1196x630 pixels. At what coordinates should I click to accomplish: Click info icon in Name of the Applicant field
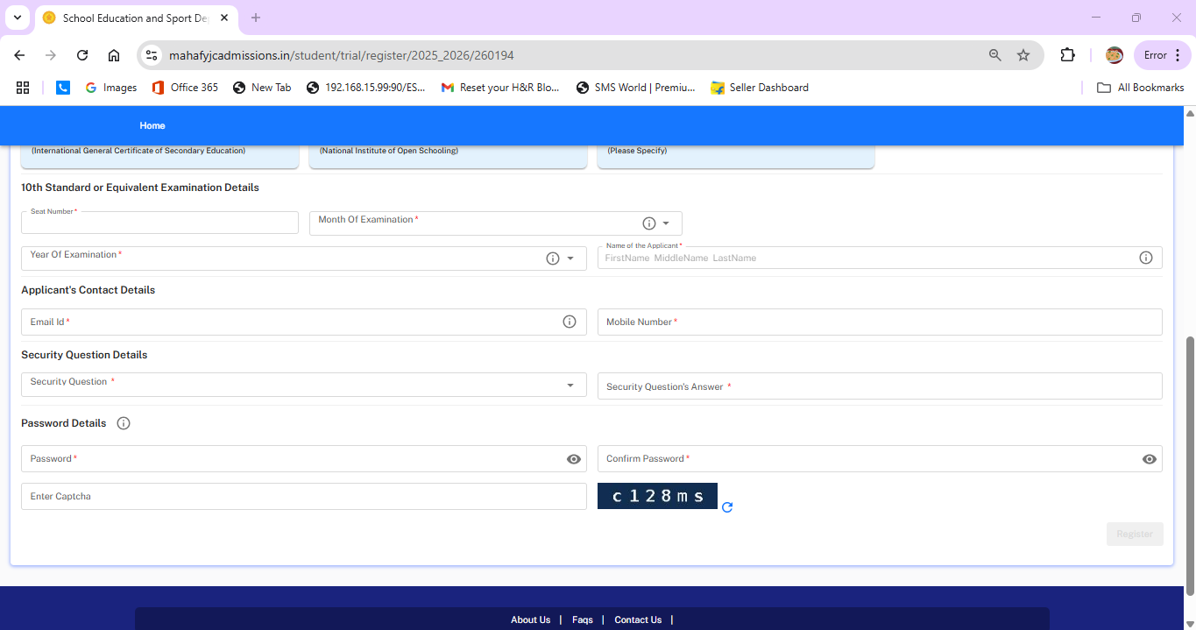[x=1145, y=258]
